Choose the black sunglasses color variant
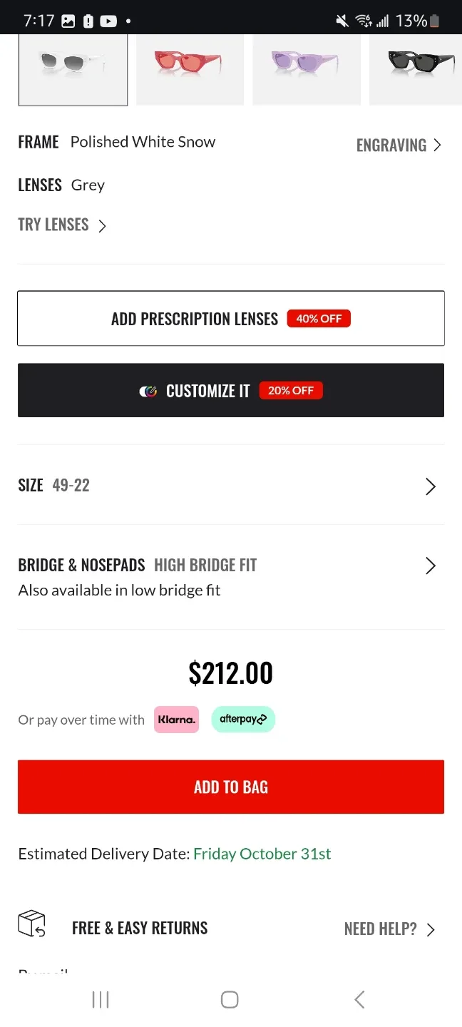 (x=417, y=64)
